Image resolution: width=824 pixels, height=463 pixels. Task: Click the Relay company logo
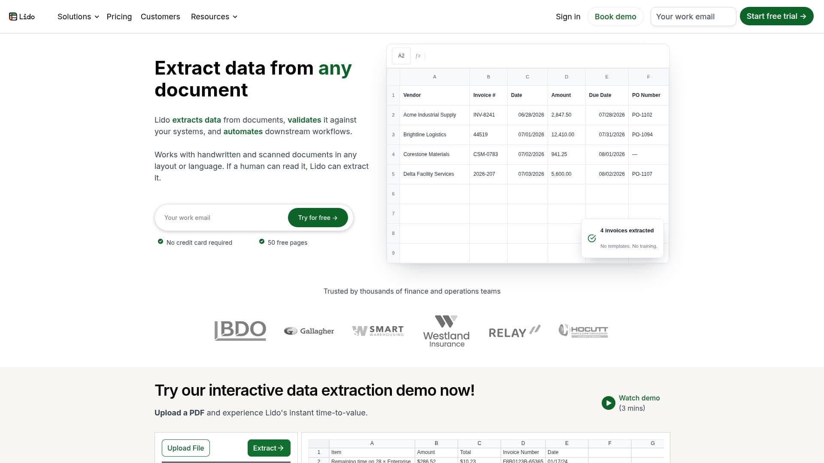click(515, 331)
